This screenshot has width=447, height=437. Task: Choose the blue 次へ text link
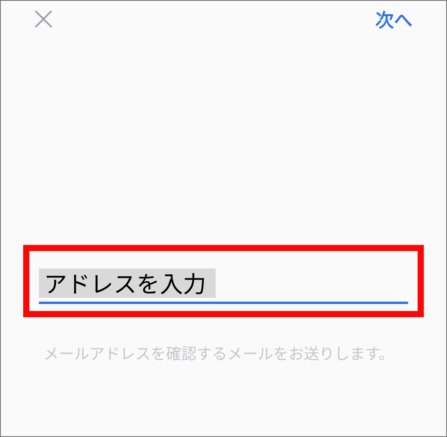click(394, 20)
